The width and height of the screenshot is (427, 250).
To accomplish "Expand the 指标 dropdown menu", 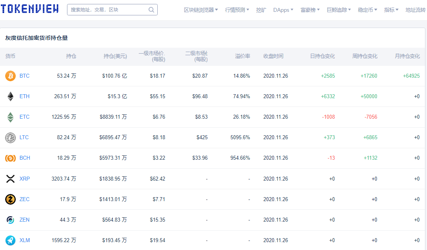I will coord(391,10).
